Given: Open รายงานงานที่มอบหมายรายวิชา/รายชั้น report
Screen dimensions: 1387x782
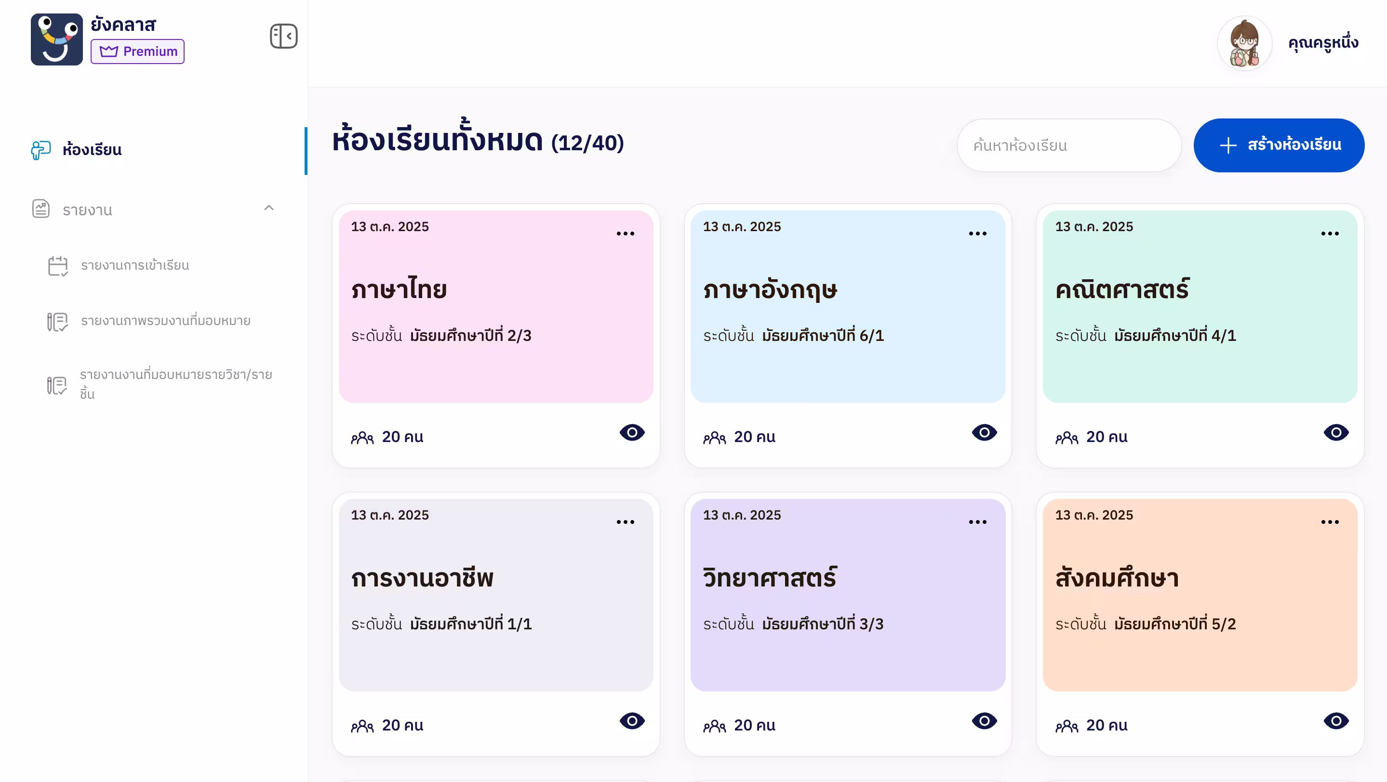Looking at the screenshot, I should 175,384.
